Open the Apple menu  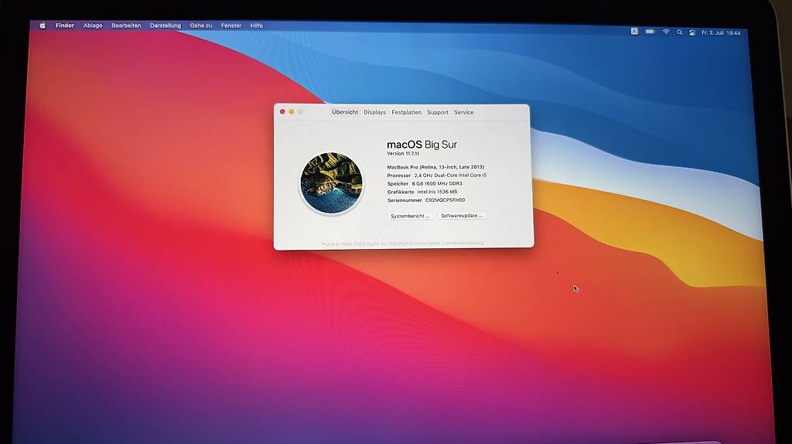coord(43,26)
